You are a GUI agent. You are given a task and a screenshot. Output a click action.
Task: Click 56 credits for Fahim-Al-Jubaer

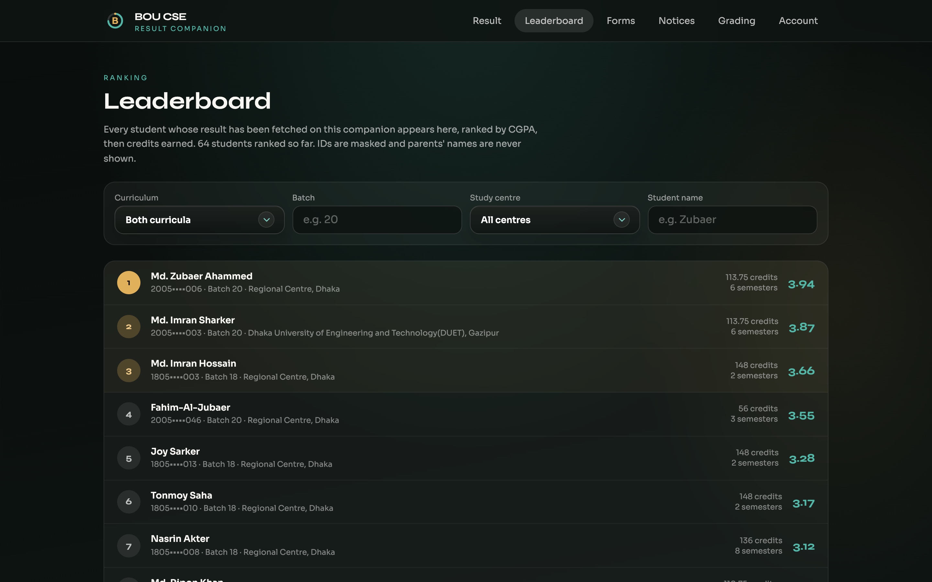(758, 409)
